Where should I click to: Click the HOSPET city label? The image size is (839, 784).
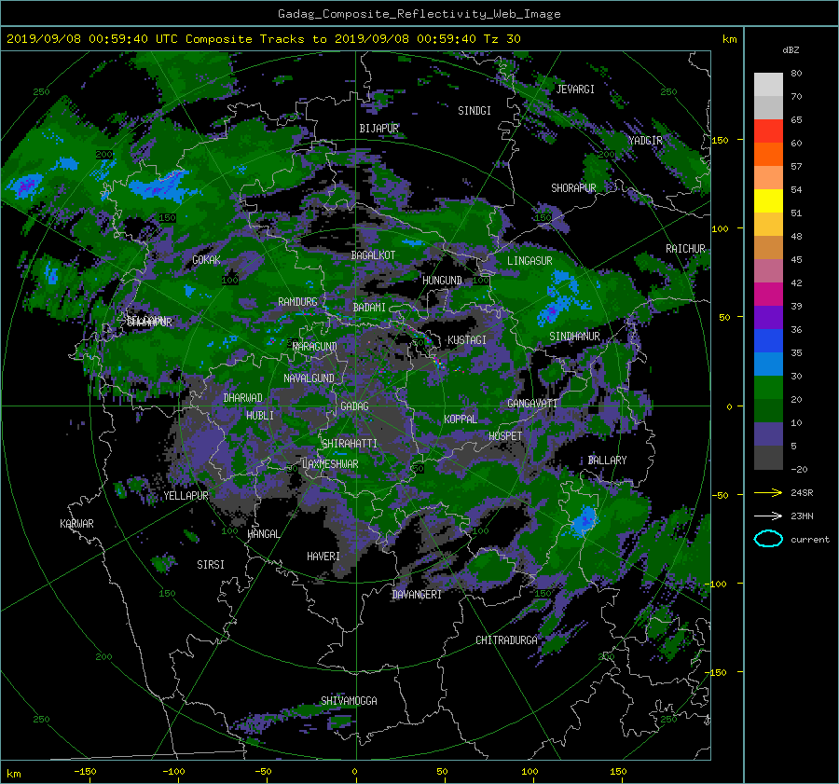pos(505,436)
